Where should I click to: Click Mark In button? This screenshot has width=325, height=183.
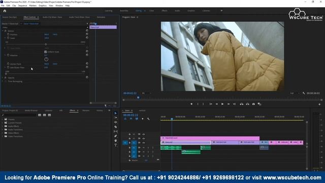coord(198,104)
